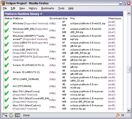Image resolution: width=132 pixels, height=119 pixels.
Task: Click the green checkmark for Mac OSX Carbon row
Action: click(x=7, y=107)
